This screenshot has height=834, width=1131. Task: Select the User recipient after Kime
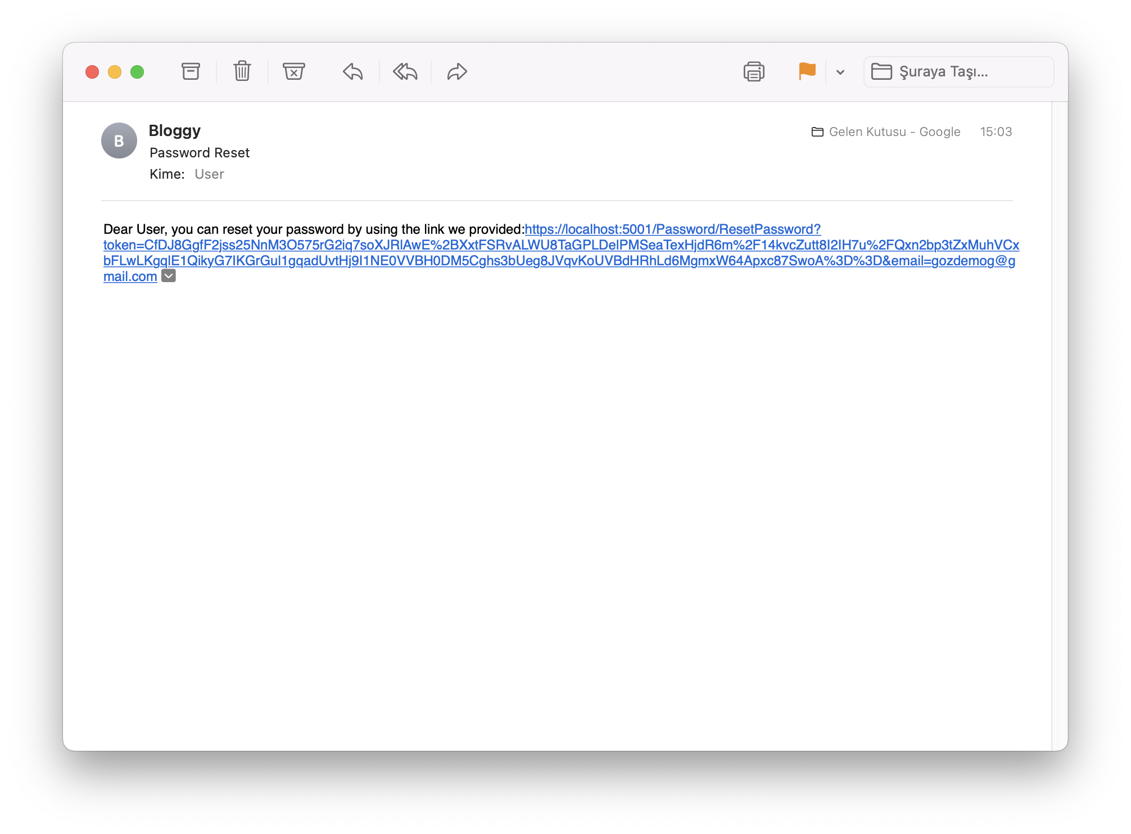[209, 174]
